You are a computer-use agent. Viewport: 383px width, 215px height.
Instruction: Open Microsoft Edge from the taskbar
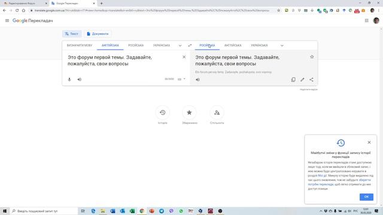(x=93, y=211)
